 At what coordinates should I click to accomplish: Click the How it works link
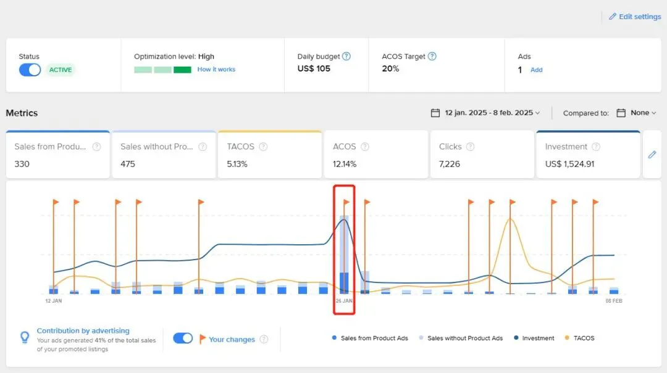tap(216, 69)
